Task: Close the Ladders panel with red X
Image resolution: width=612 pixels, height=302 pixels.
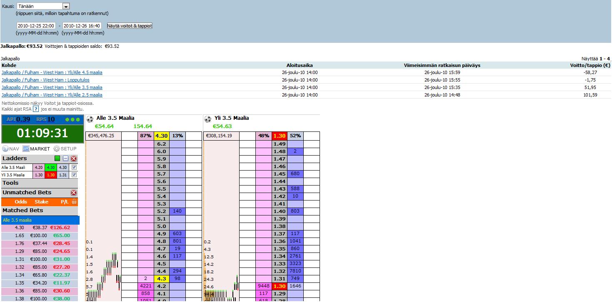Action: coord(74,158)
